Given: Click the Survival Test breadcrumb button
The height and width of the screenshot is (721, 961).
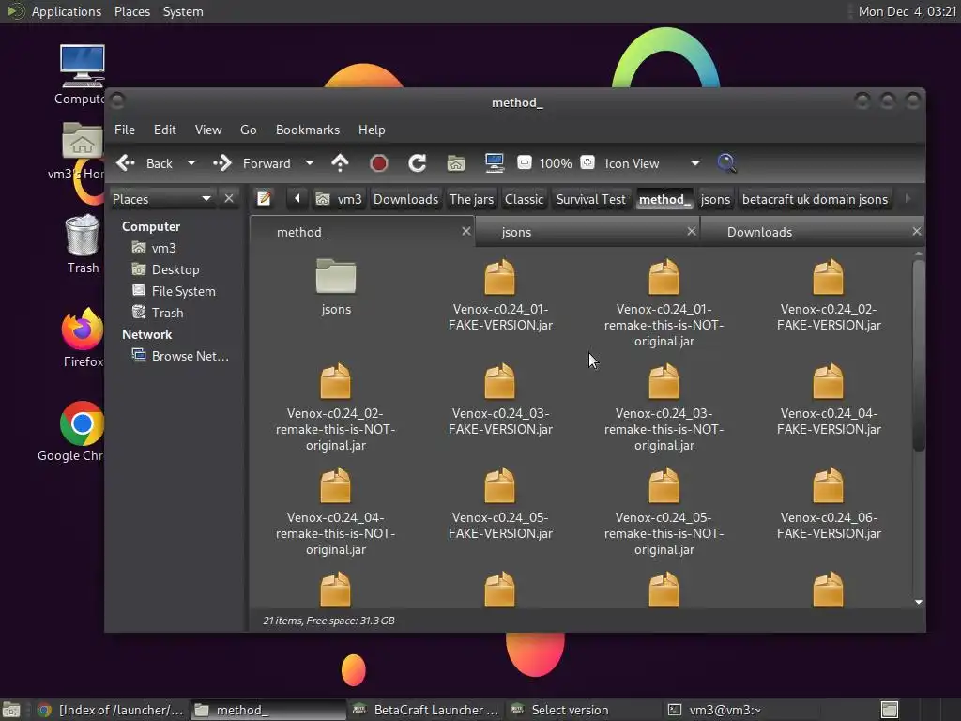Looking at the screenshot, I should click(590, 199).
